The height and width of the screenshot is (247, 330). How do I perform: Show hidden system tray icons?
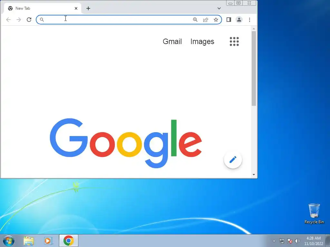274,241
